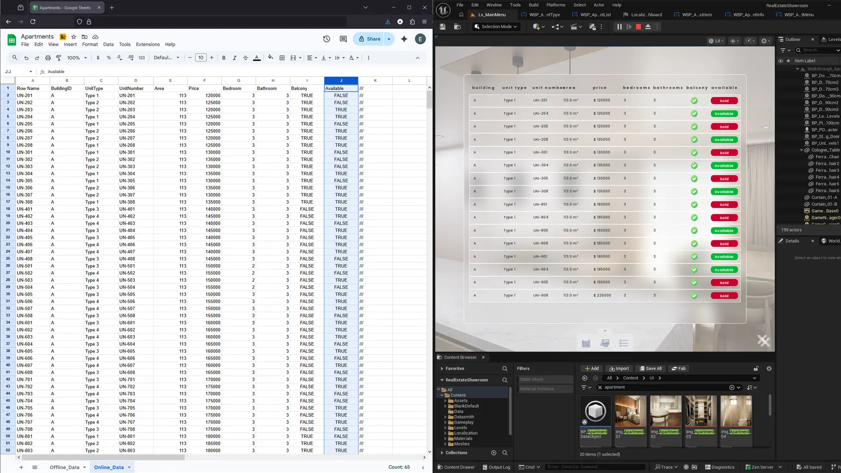Viewport: 841px width, 473px height.
Task: Select the Img_Apartment_02 thumbnail
Action: (x=665, y=412)
